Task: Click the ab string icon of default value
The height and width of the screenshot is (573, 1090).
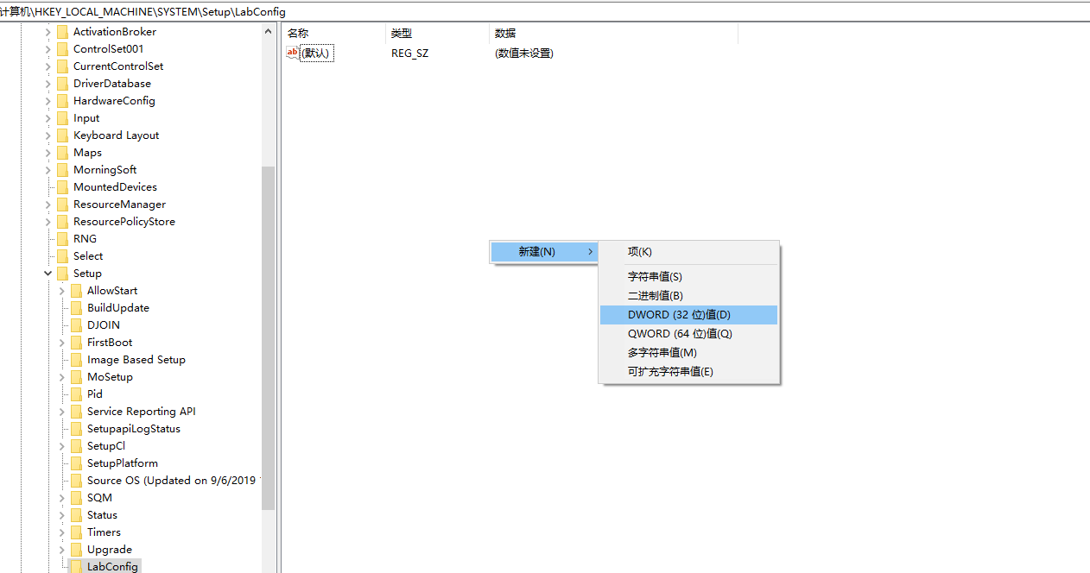Action: pos(292,53)
